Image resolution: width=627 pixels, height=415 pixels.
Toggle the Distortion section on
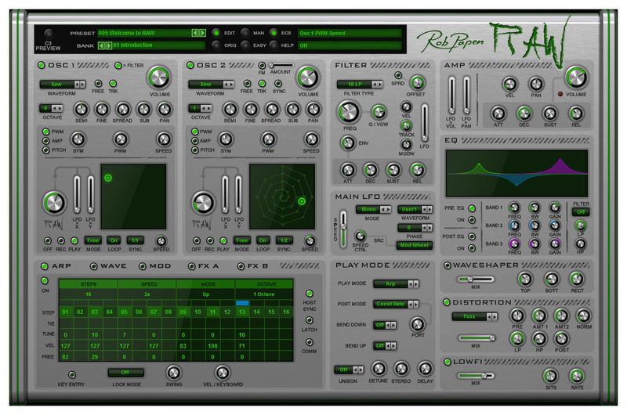[x=447, y=302]
